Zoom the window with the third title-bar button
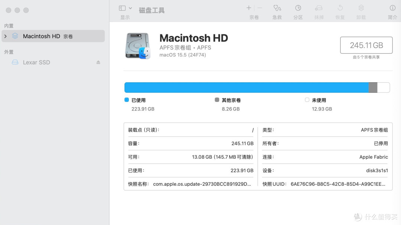Image resolution: width=401 pixels, height=225 pixels. [x=26, y=10]
